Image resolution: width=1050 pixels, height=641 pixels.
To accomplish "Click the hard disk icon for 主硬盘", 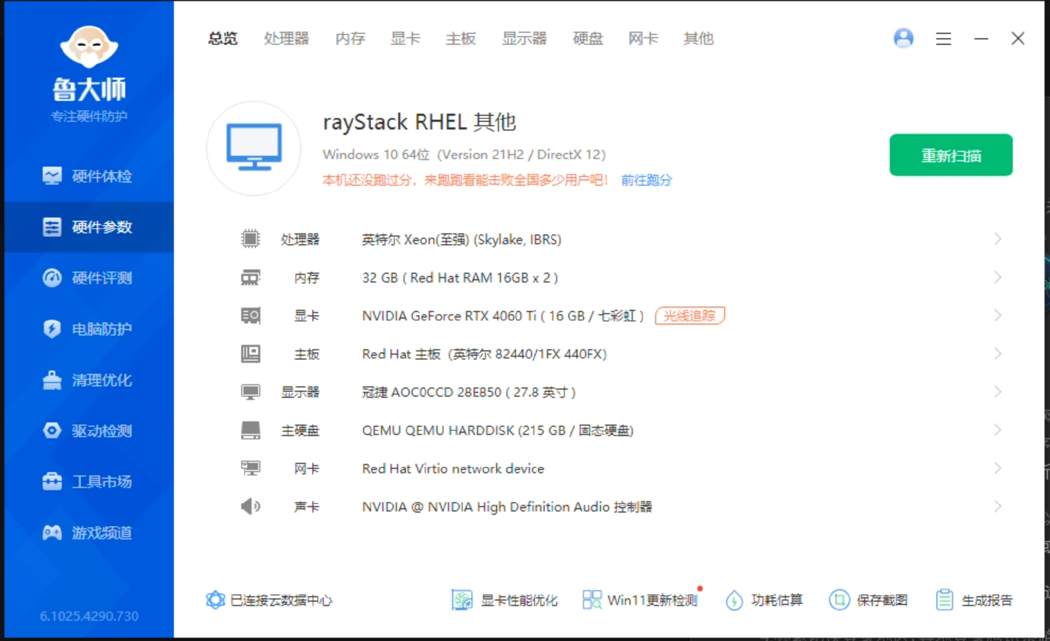I will tap(250, 430).
